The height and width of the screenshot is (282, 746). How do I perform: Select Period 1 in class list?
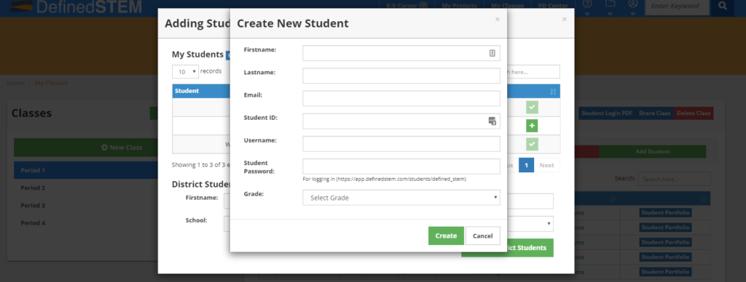[86, 170]
